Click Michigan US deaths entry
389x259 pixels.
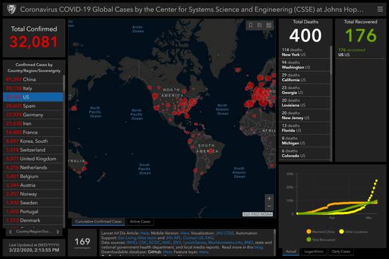305,141
